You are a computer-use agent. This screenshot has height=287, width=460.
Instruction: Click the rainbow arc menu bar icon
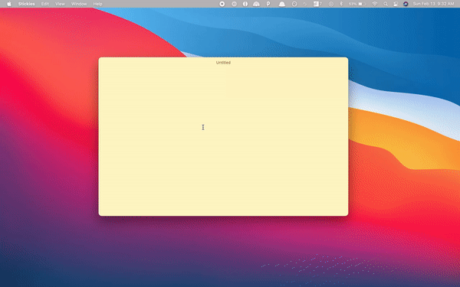[x=256, y=4]
